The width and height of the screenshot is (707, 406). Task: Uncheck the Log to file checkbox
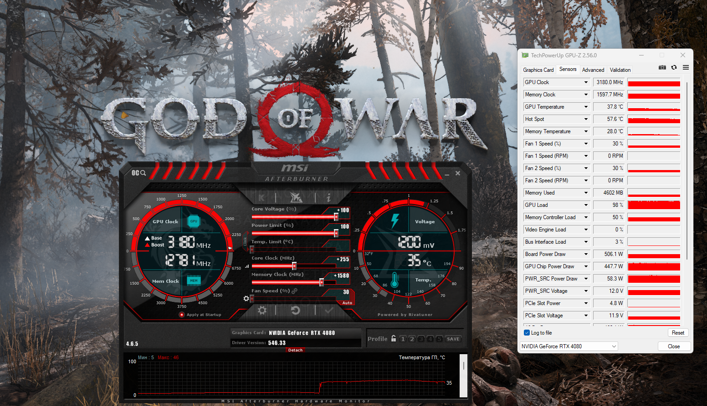click(527, 333)
